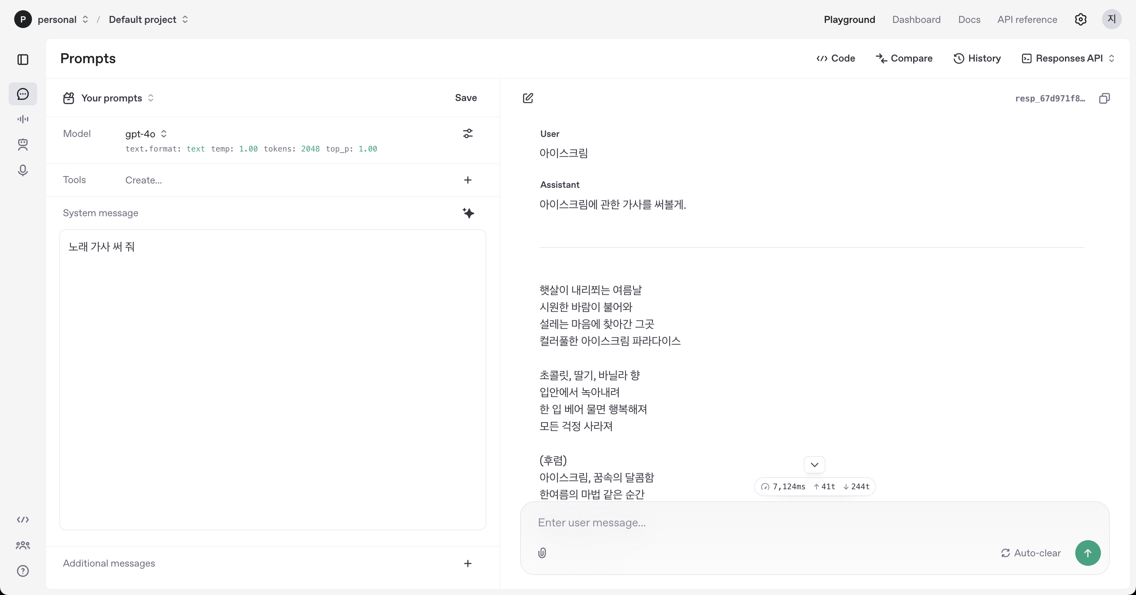
Task: Open the gpt-4o model dropdown
Action: pos(146,134)
